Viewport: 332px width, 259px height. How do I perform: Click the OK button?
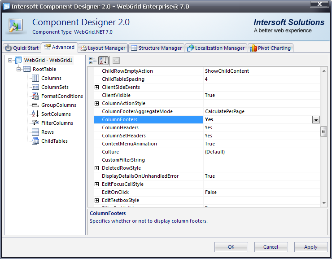click(231, 247)
